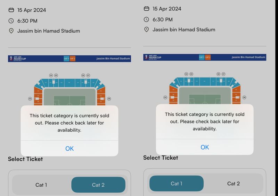Select Cat 2 in left ticket selector
Image resolution: width=278 pixels, height=196 pixels.
98,185
